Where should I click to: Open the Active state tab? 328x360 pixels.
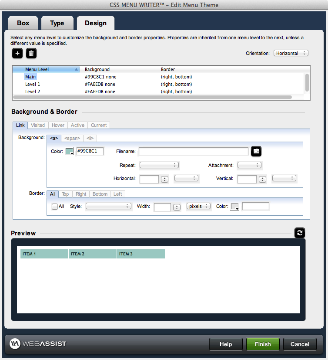click(77, 125)
